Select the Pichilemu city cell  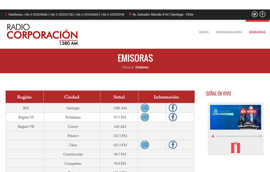pyautogui.click(x=72, y=117)
